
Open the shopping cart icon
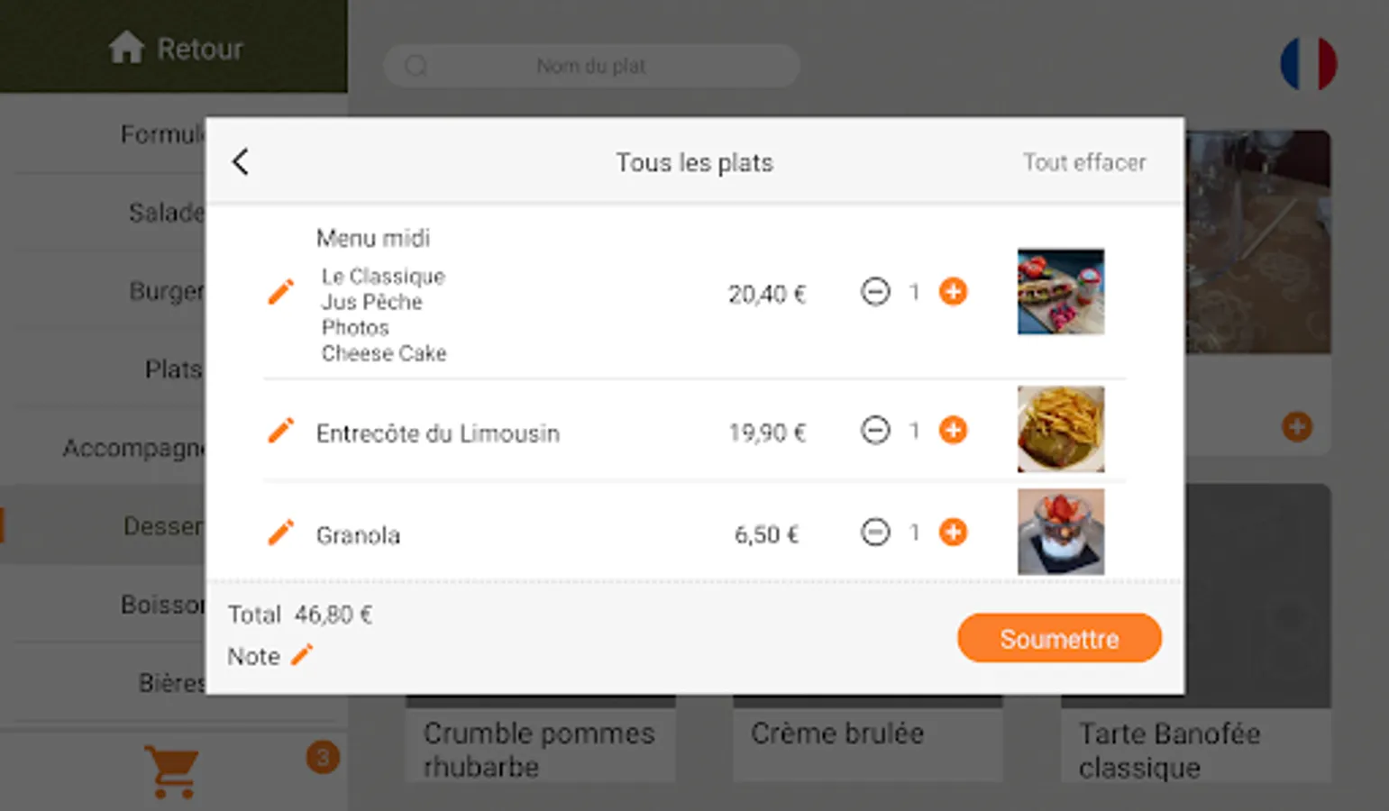point(171,771)
